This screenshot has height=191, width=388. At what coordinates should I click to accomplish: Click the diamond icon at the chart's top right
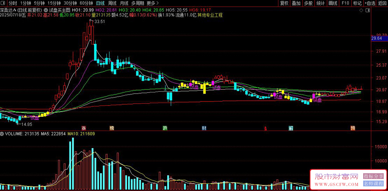[361, 10]
